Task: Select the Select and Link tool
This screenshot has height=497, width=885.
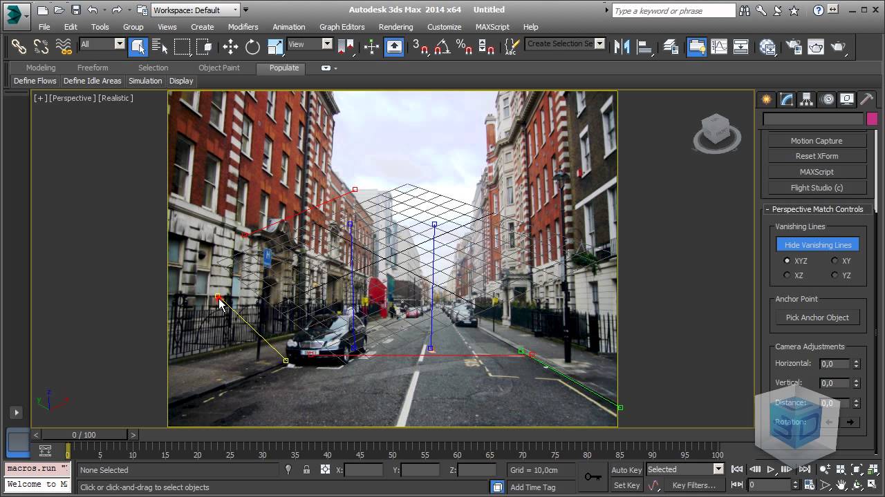Action: [19, 46]
